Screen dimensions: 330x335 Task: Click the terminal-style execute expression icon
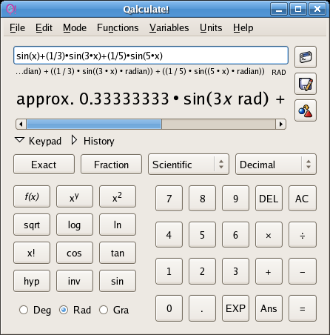(306, 57)
